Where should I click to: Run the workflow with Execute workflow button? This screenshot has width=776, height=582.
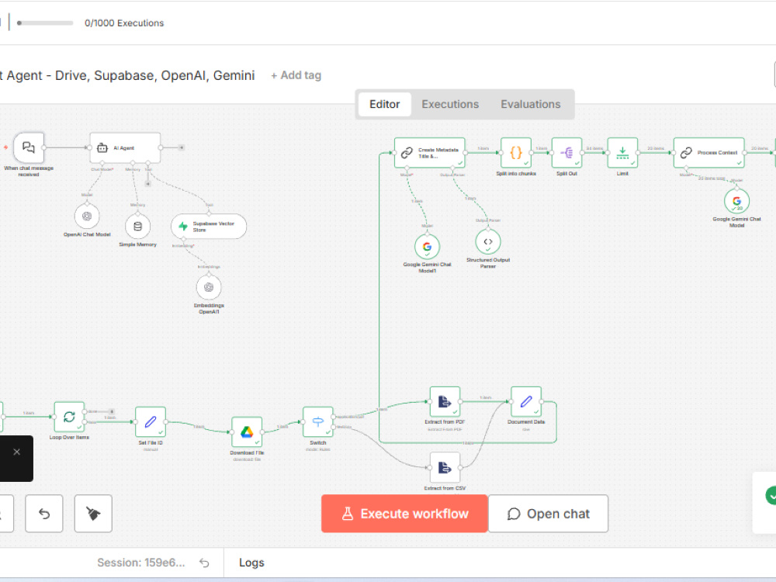pyautogui.click(x=404, y=514)
